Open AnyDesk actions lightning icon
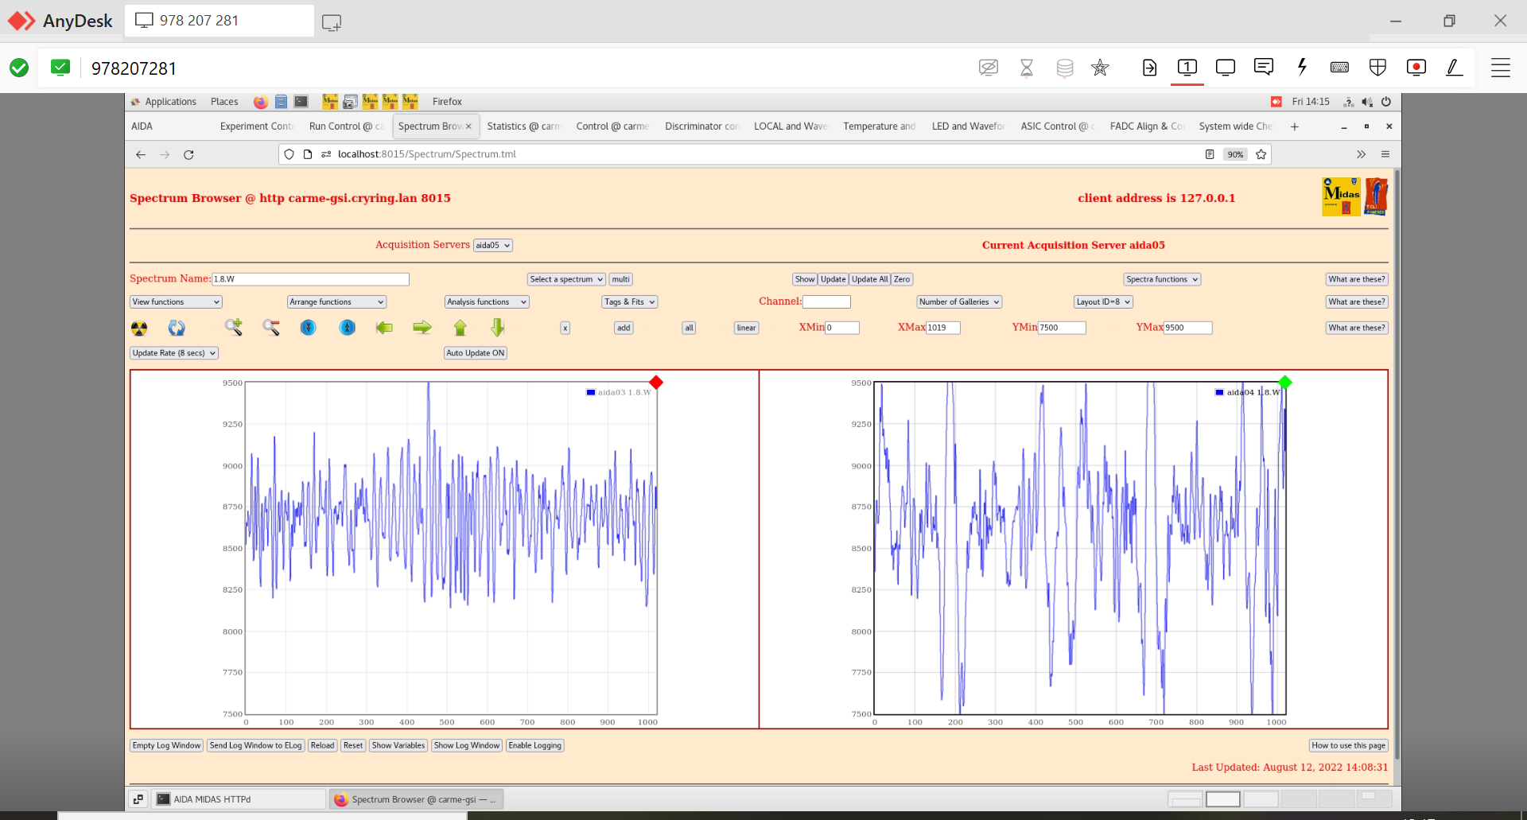Image resolution: width=1527 pixels, height=820 pixels. (x=1302, y=68)
